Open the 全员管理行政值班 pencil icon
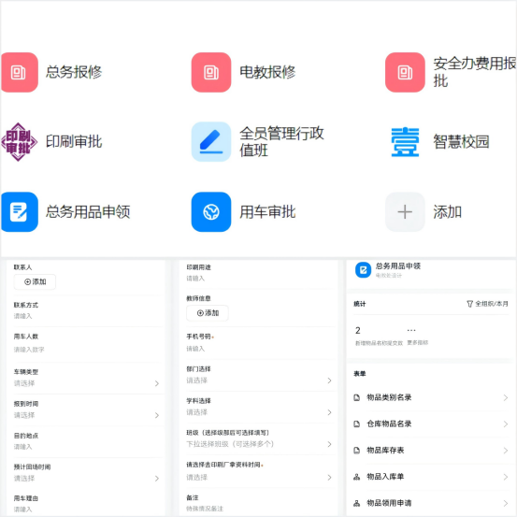517x517 pixels. point(211,142)
